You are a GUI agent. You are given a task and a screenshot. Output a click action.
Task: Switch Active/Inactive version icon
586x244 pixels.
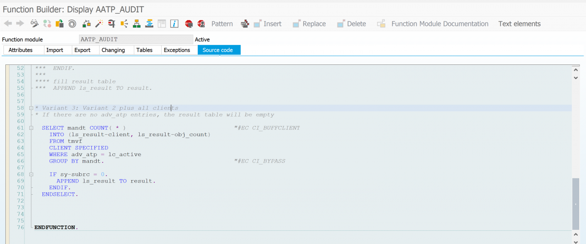(47, 23)
